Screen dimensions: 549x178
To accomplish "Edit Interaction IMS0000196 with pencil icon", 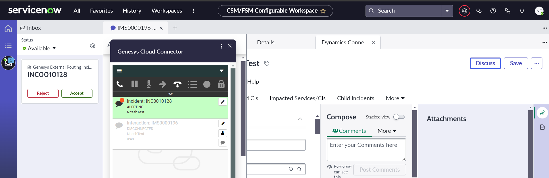I will (x=223, y=124).
